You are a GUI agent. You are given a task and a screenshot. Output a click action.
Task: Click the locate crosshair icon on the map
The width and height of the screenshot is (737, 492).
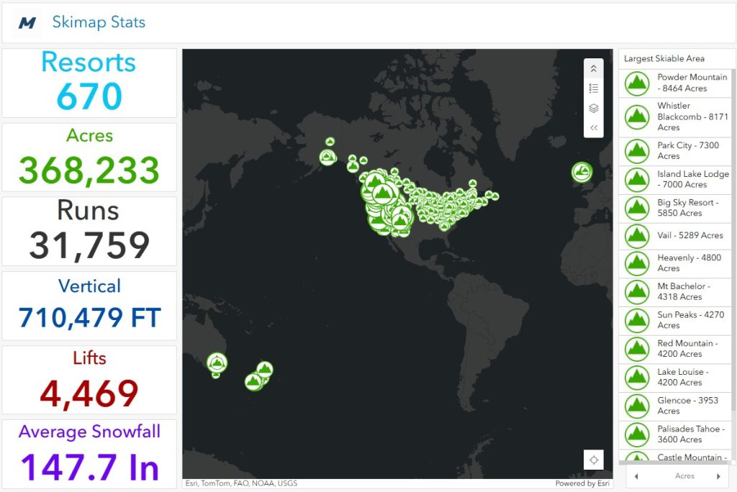pyautogui.click(x=594, y=460)
